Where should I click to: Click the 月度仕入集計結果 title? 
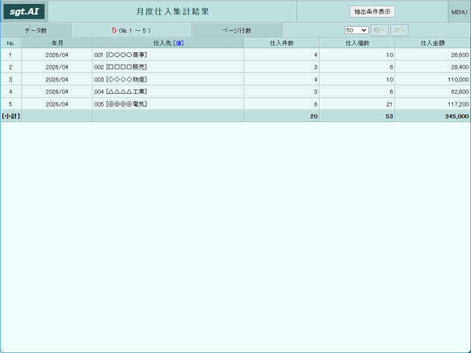point(173,12)
